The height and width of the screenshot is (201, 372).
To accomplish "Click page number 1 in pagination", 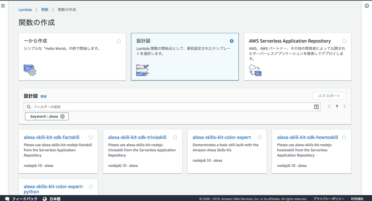I will 337,106.
